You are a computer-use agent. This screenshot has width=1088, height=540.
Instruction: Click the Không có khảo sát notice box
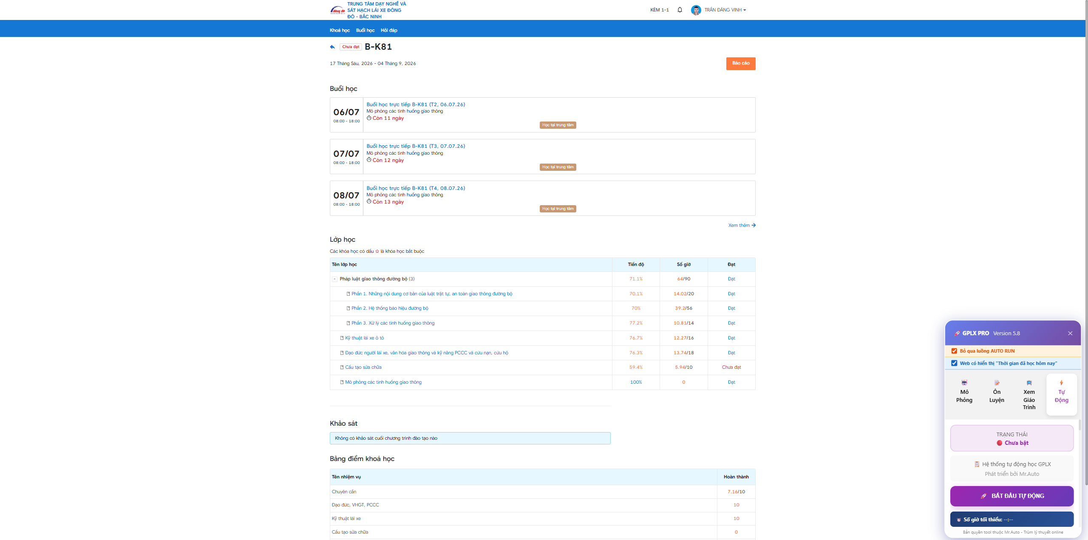point(470,438)
